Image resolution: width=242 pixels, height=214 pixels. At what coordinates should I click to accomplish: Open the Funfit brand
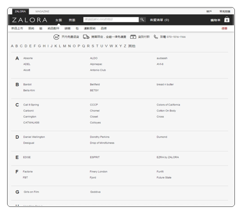160,172
